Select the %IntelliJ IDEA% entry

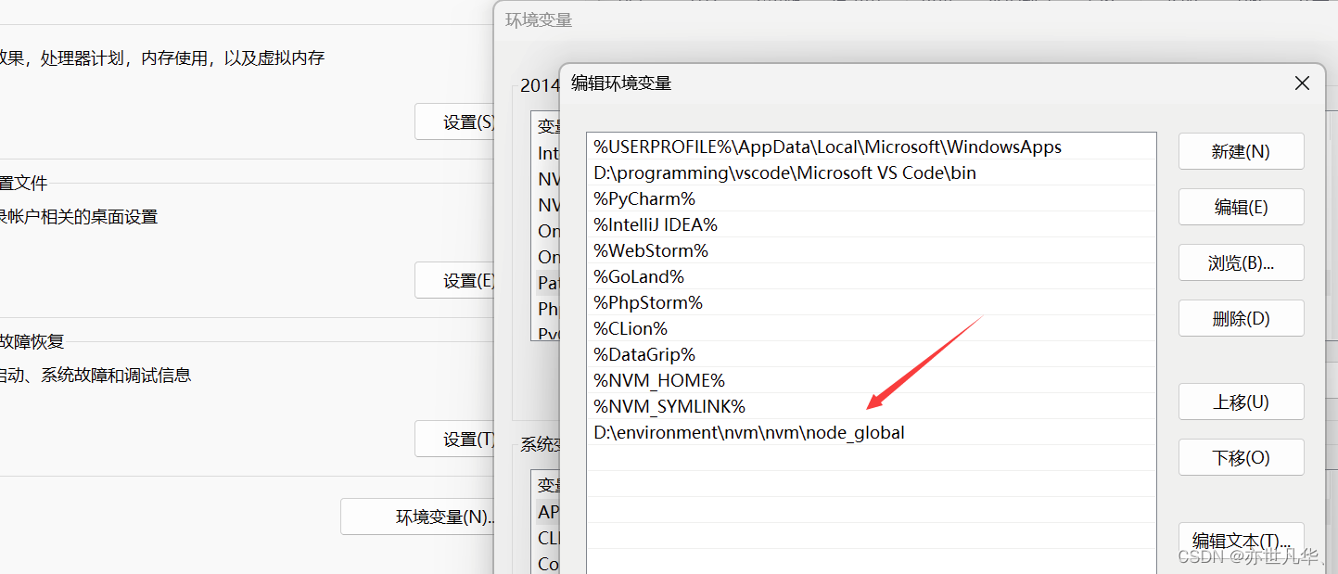[872, 225]
